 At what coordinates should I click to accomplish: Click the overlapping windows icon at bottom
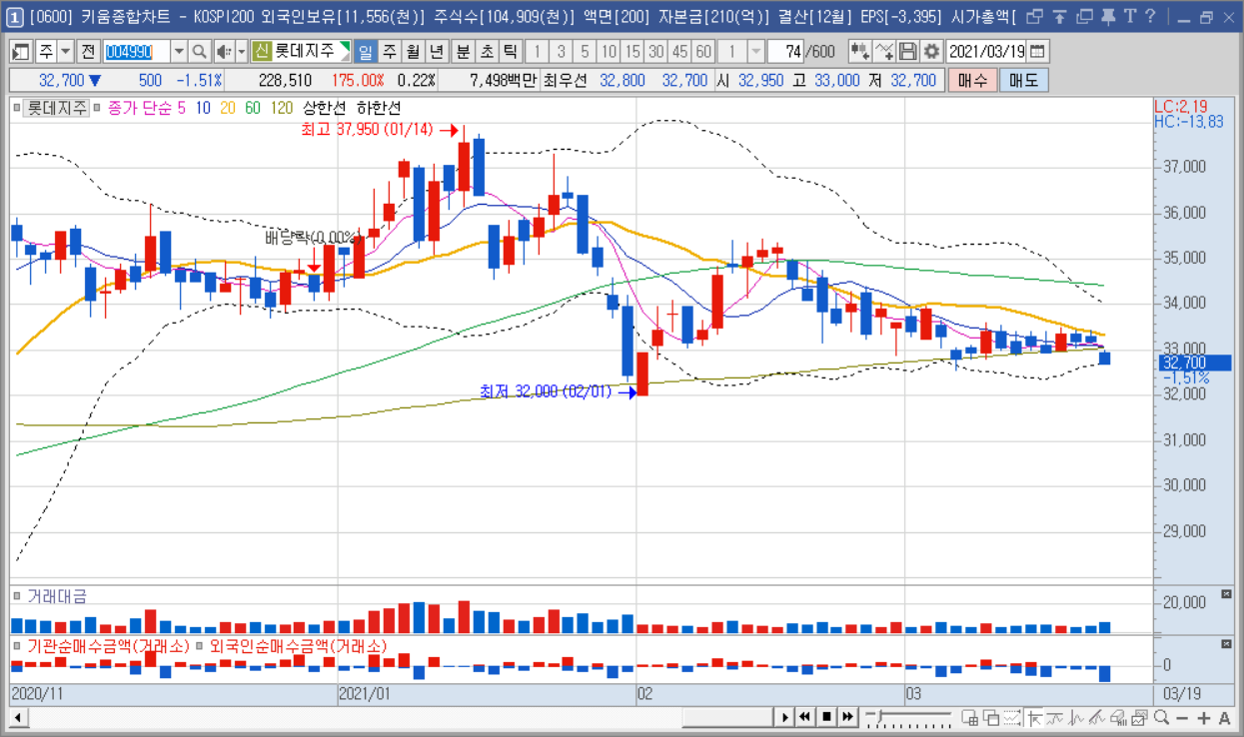(x=991, y=717)
